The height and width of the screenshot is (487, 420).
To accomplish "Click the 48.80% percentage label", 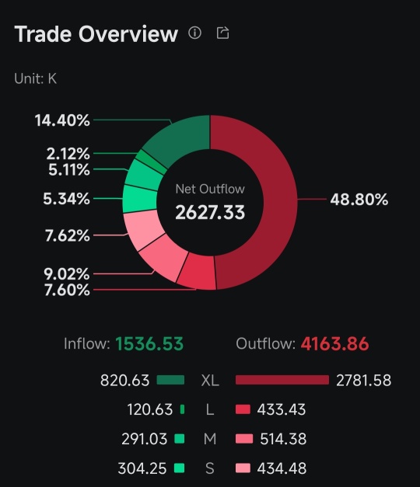I will point(359,200).
